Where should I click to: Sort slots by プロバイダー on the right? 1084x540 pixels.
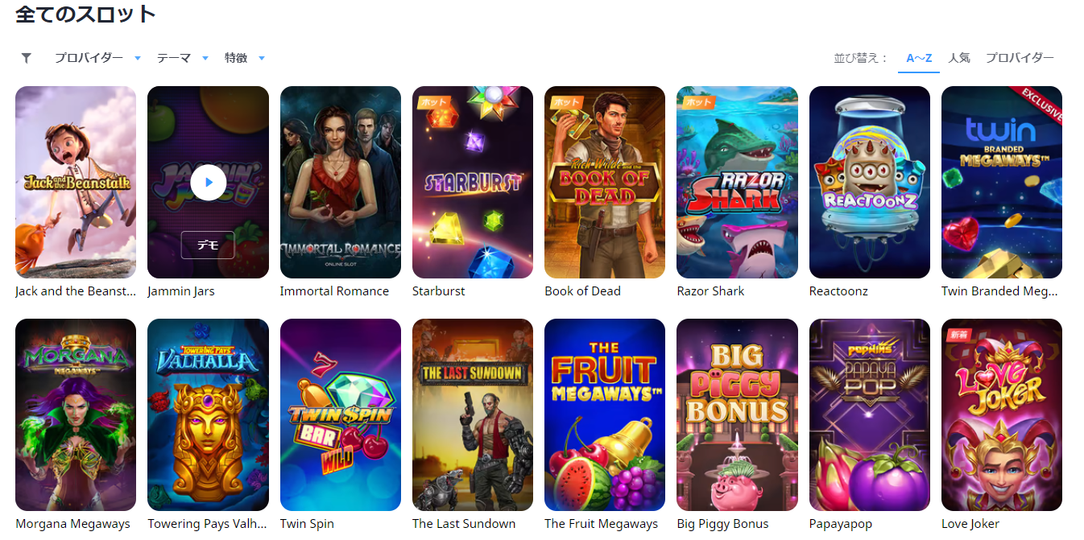pyautogui.click(x=1020, y=58)
